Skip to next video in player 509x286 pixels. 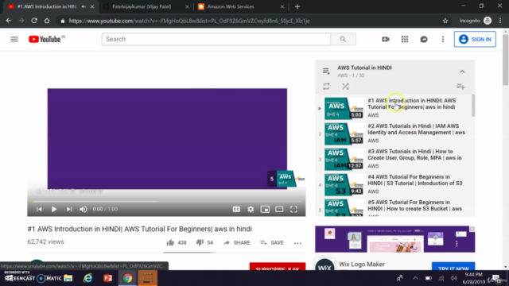(69, 209)
